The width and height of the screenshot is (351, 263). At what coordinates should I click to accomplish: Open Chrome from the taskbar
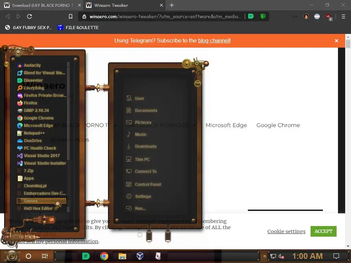pos(104,256)
